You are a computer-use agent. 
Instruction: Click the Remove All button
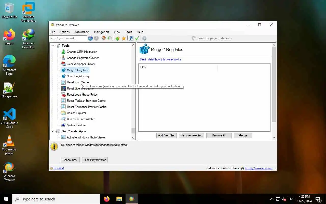click(x=219, y=135)
